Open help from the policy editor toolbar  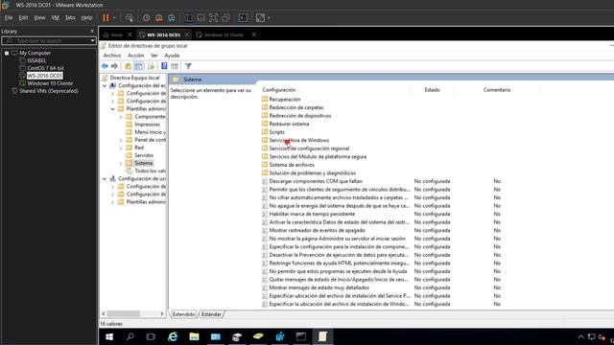point(164,66)
